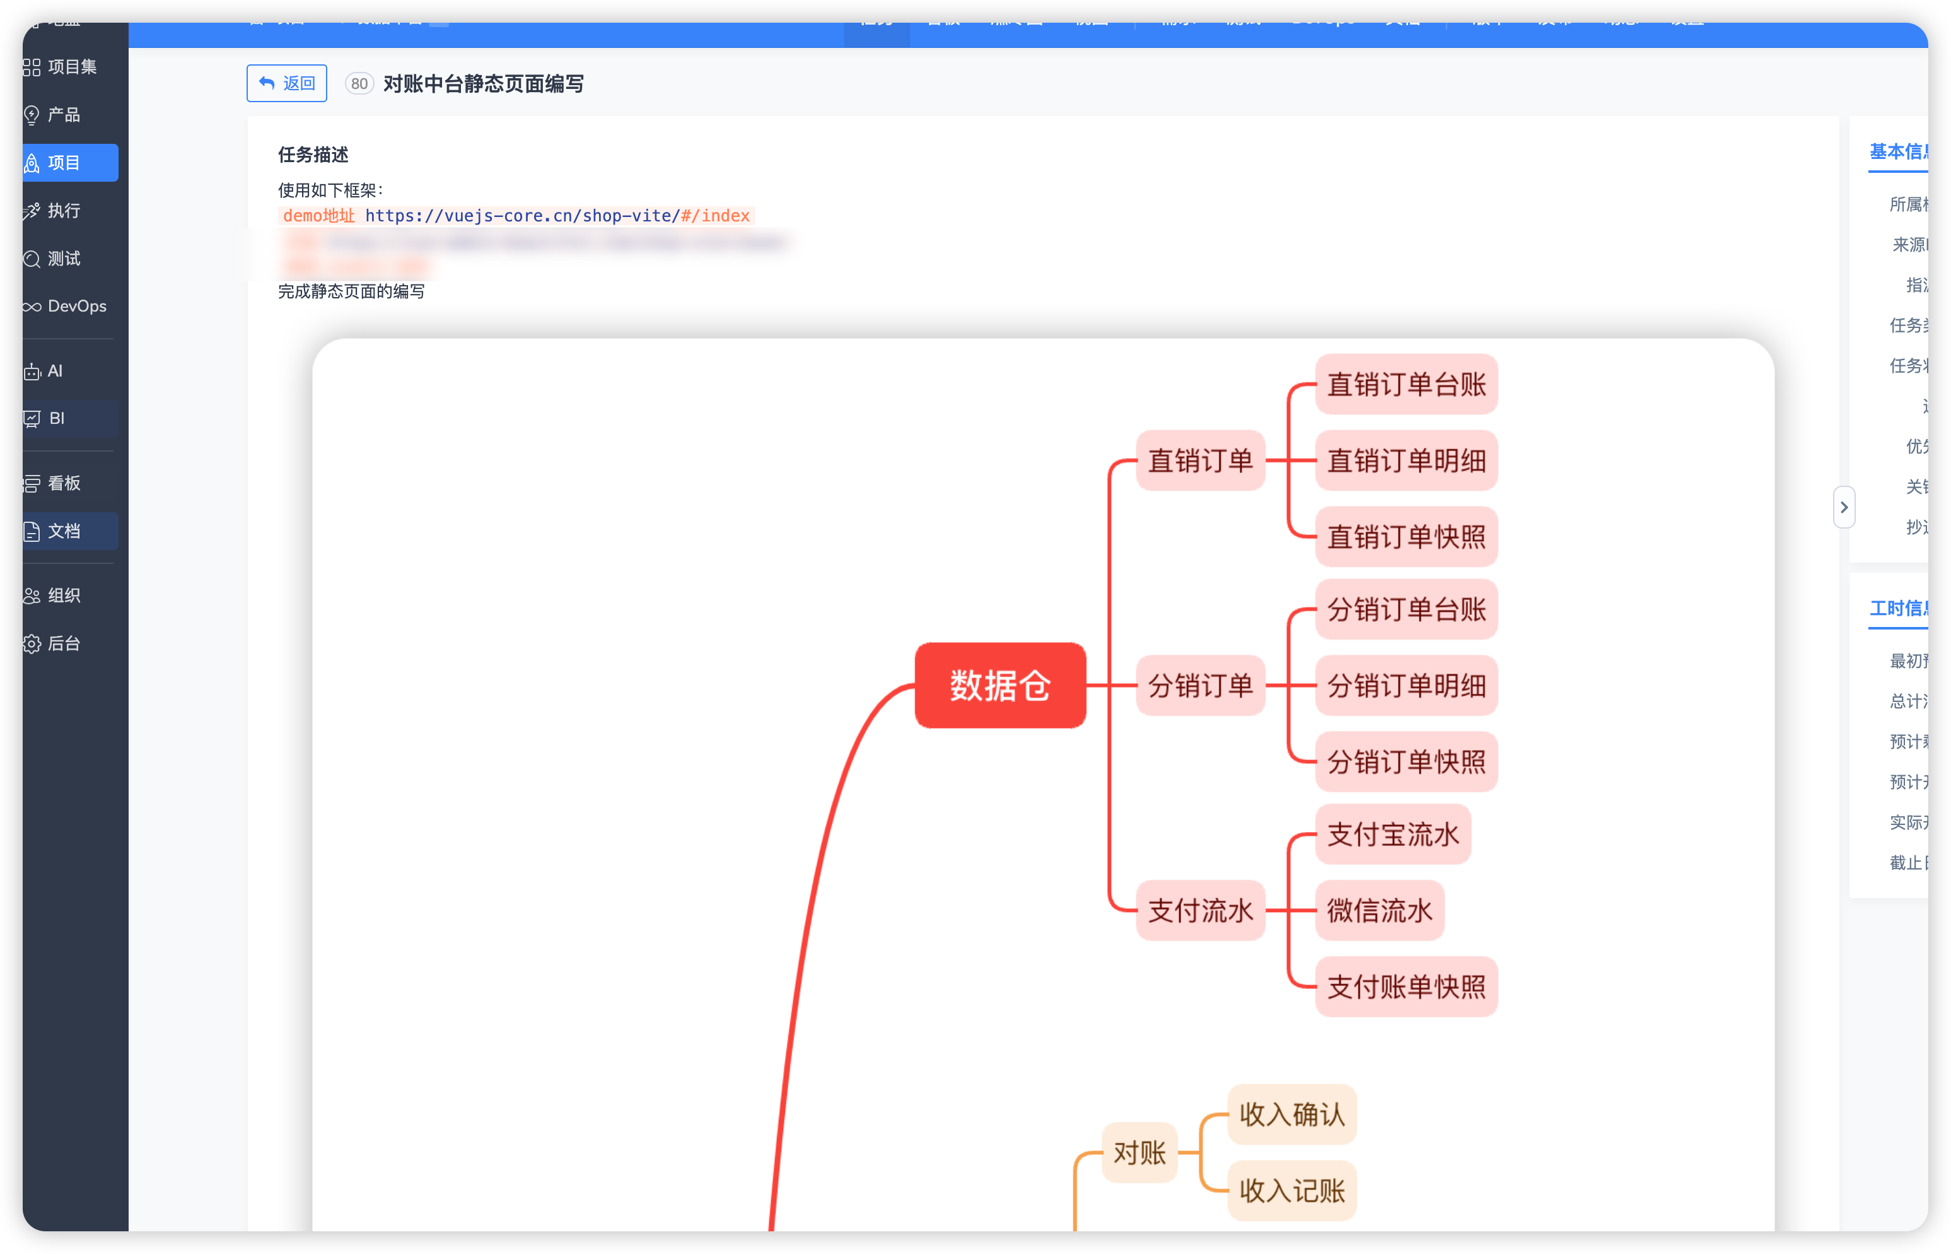Click the 支付流水 mind map node
This screenshot has height=1254, width=1951.
[x=1200, y=910]
